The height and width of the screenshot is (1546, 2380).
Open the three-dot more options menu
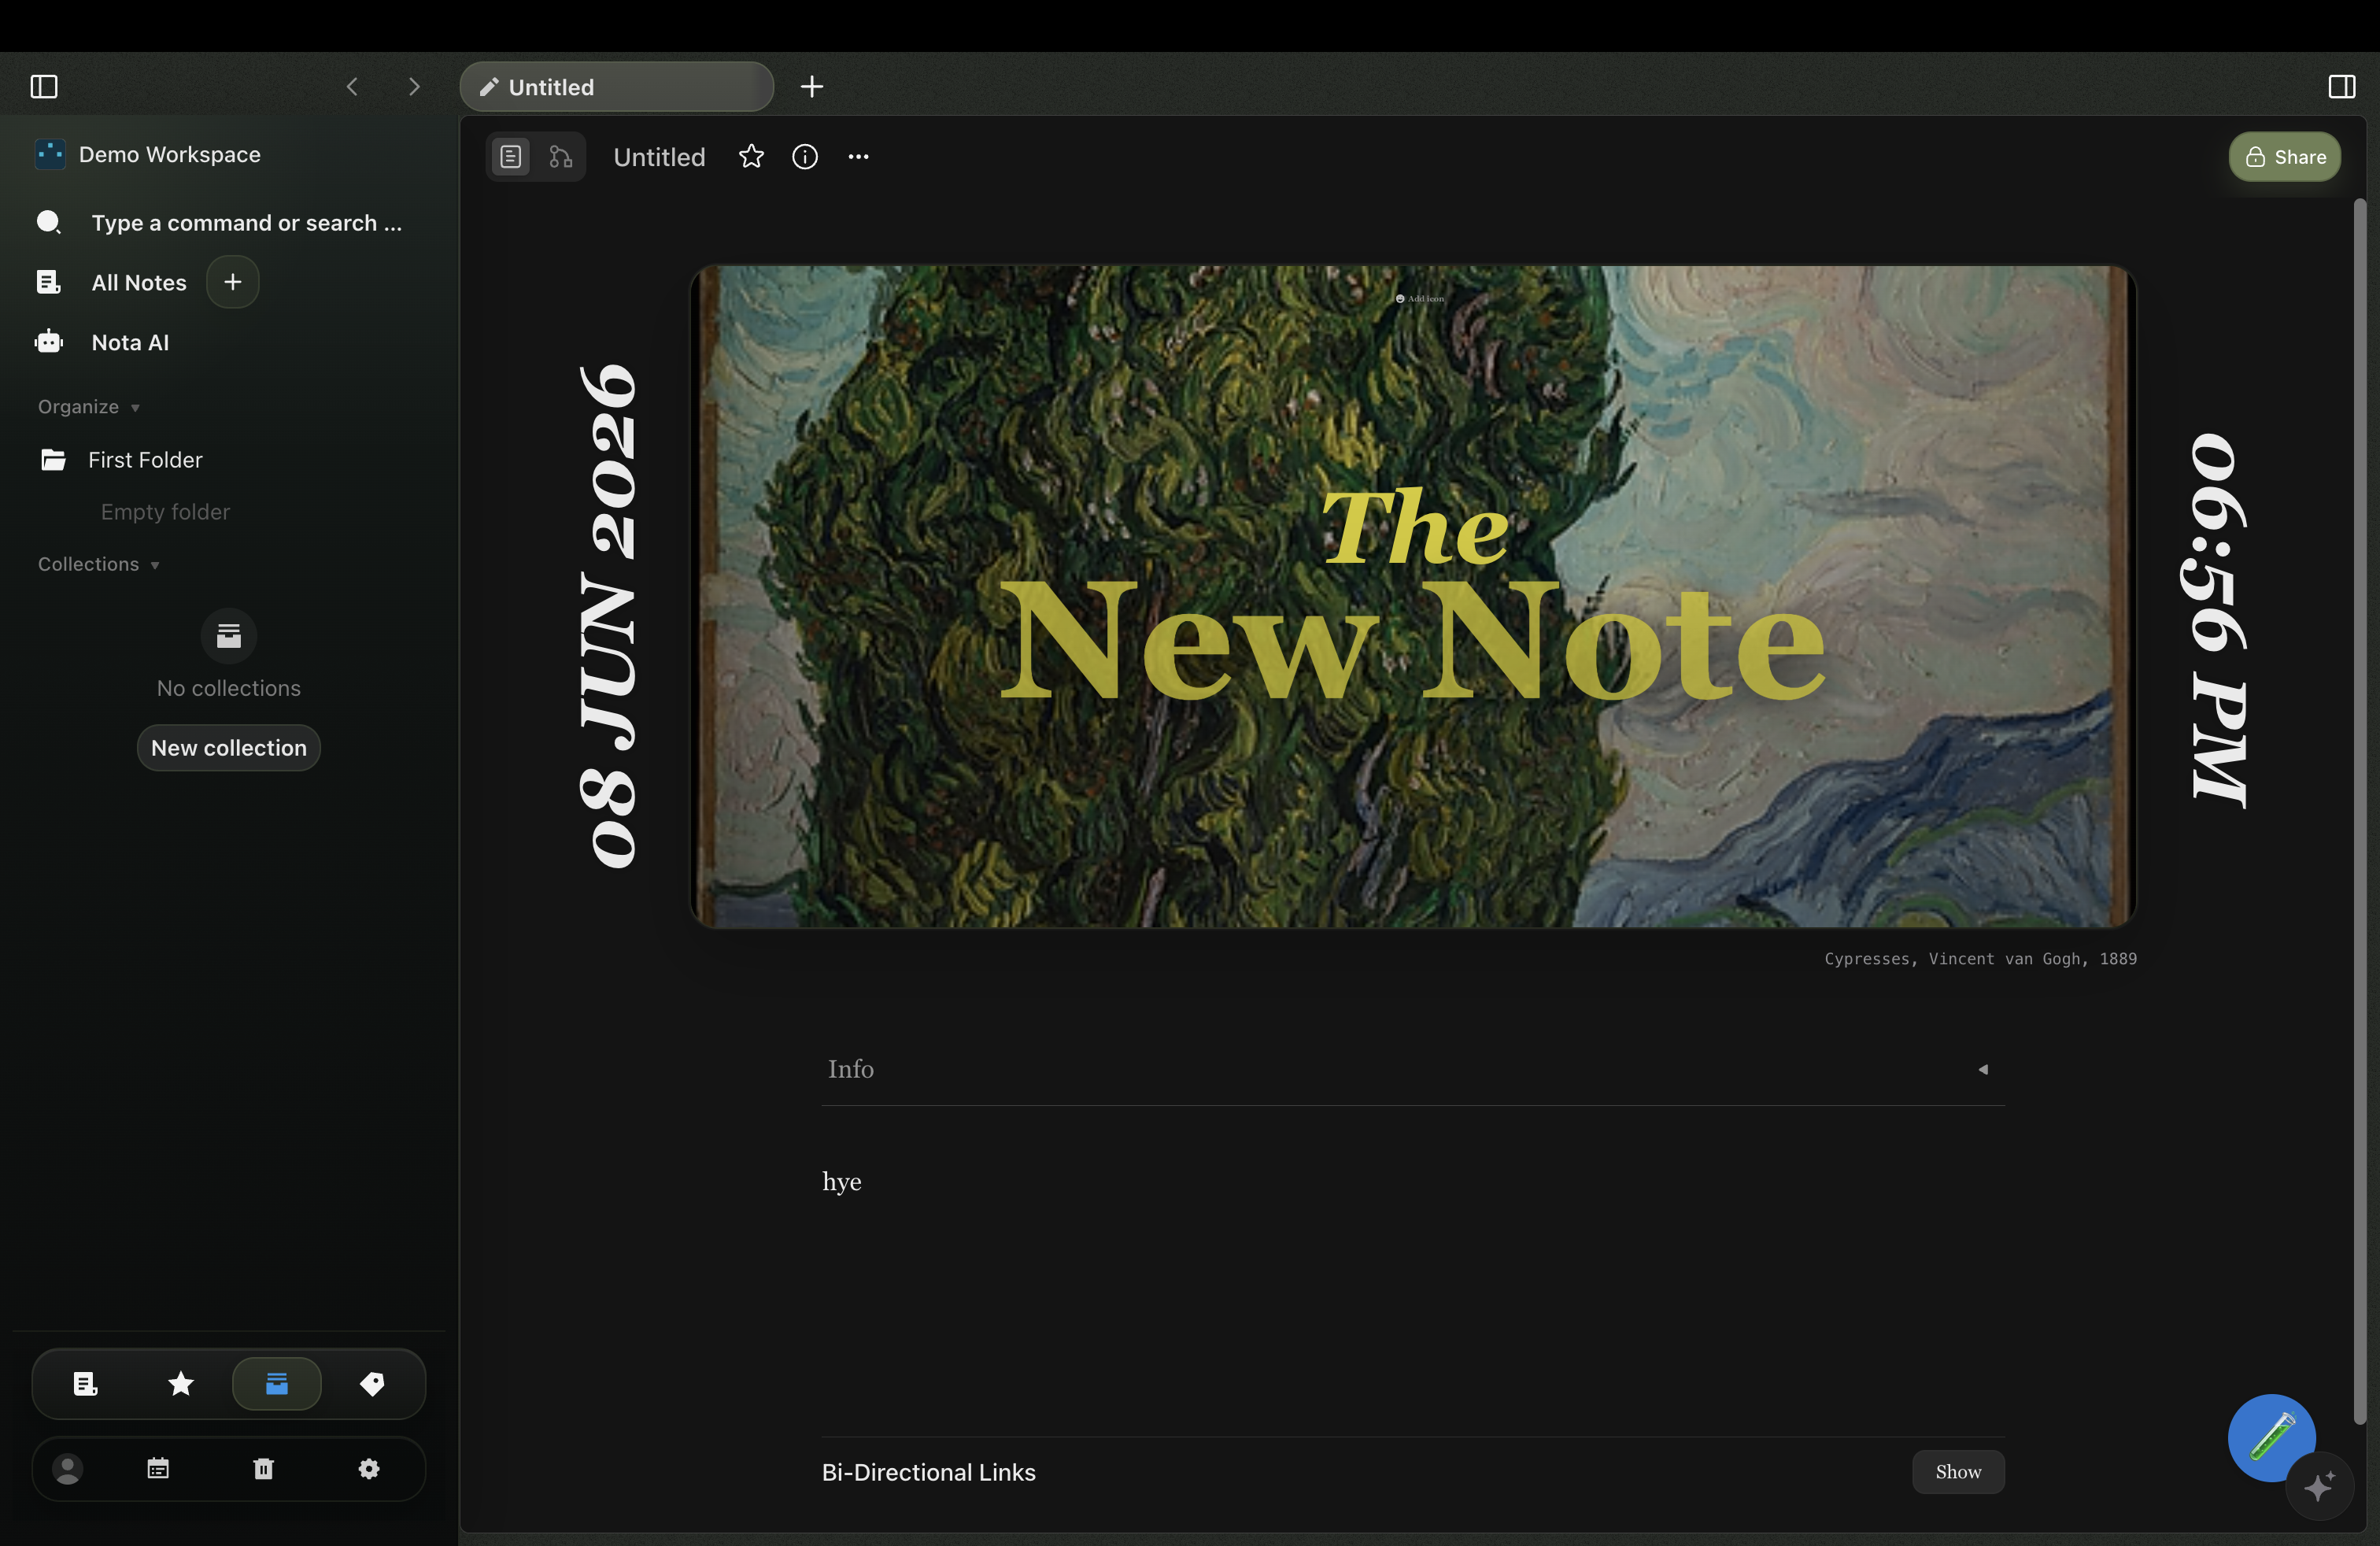point(858,157)
